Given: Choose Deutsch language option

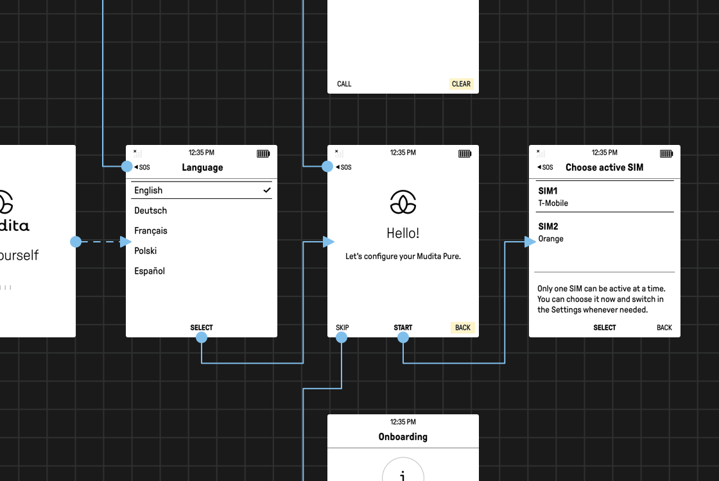Looking at the screenshot, I should [150, 211].
